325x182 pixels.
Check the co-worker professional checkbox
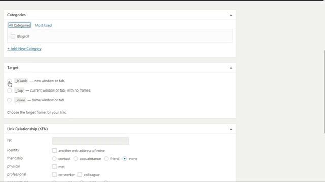[54, 175]
